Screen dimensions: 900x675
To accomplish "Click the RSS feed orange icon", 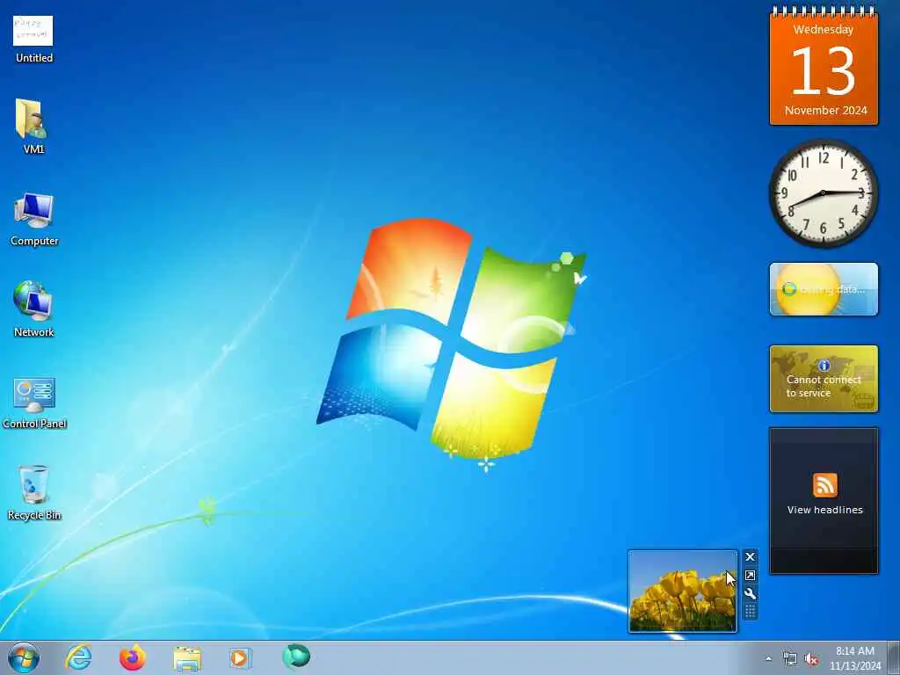I will [824, 485].
